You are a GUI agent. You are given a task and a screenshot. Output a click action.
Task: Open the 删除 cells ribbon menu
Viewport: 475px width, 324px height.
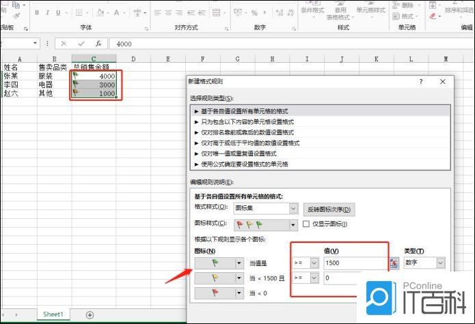(x=406, y=5)
